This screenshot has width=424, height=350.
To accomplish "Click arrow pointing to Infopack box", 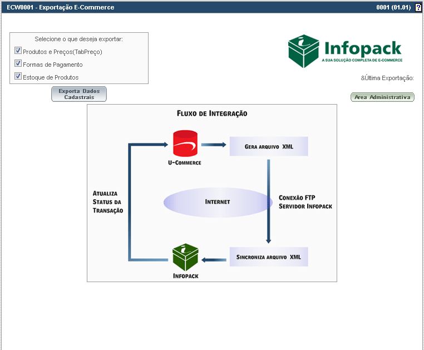I will (214, 260).
